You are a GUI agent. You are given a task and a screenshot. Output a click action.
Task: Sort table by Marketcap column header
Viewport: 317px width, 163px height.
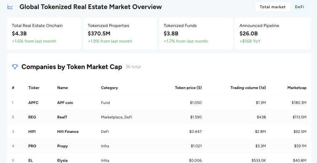click(297, 88)
